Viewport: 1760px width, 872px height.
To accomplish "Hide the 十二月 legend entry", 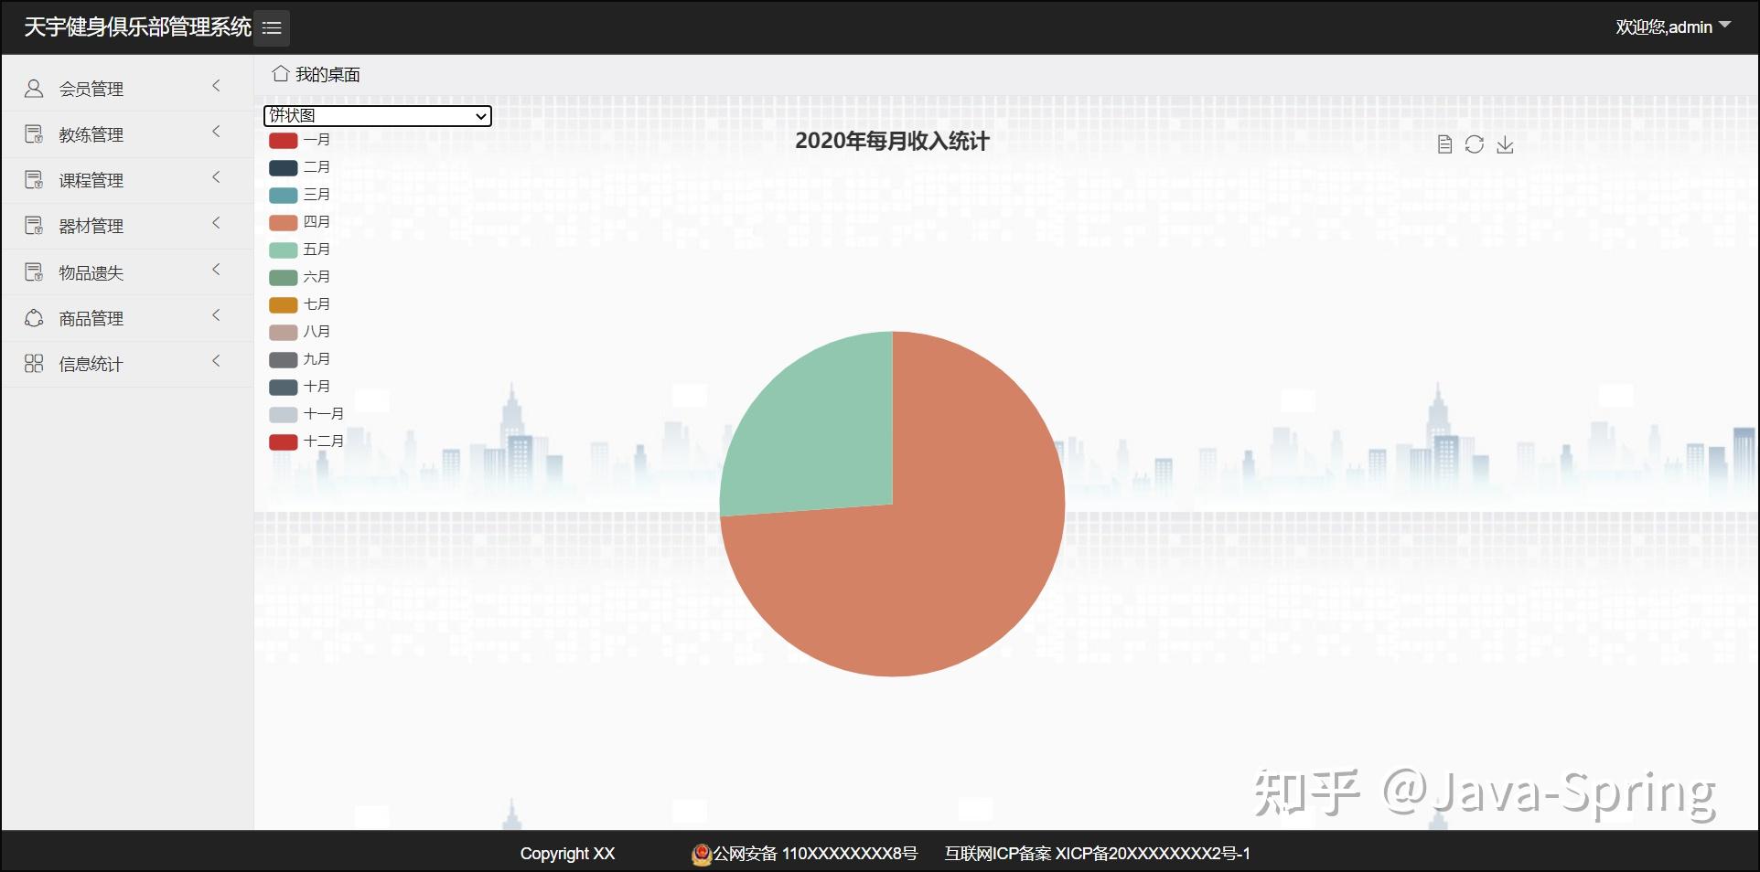I will click(306, 441).
